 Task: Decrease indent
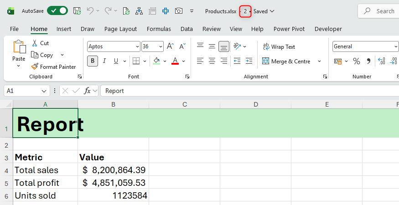[237, 61]
